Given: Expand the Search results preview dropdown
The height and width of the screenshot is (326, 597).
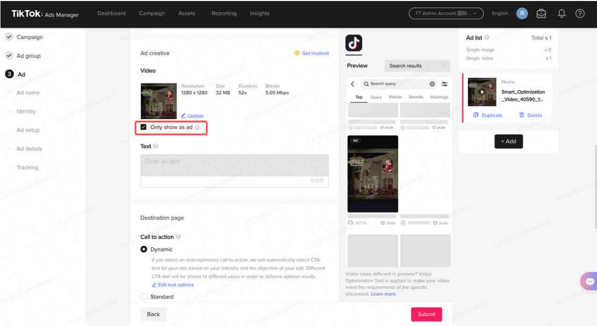Looking at the screenshot, I should tap(418, 66).
